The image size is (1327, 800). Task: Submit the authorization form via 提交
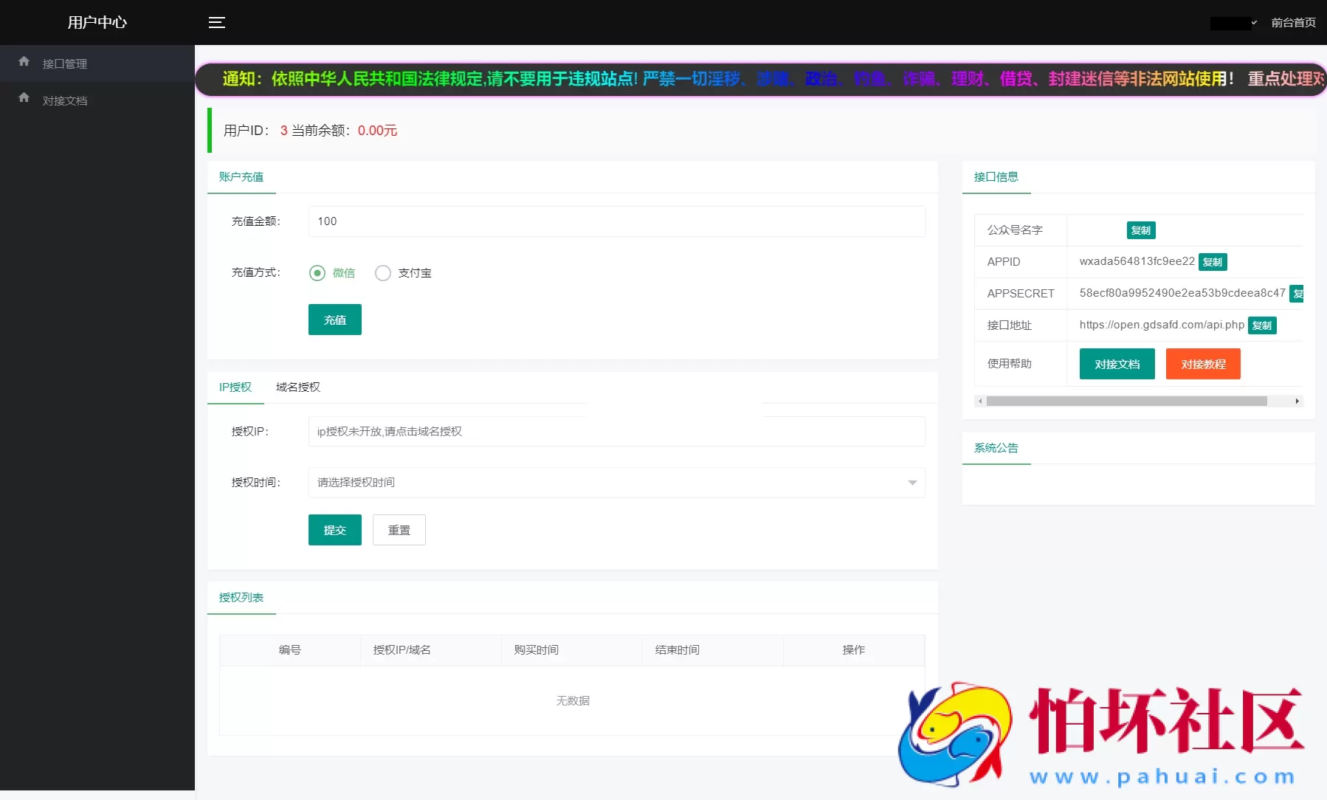tap(334, 529)
